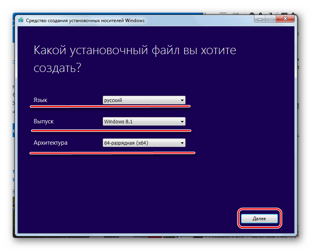The height and width of the screenshot is (251, 312).
Task: Open the Архитектура architecture dropdown
Action: pyautogui.click(x=144, y=143)
